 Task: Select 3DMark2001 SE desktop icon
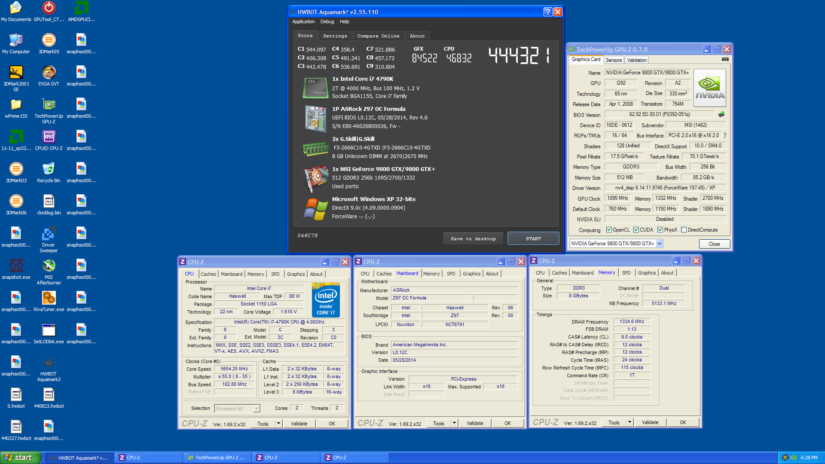tap(16, 79)
